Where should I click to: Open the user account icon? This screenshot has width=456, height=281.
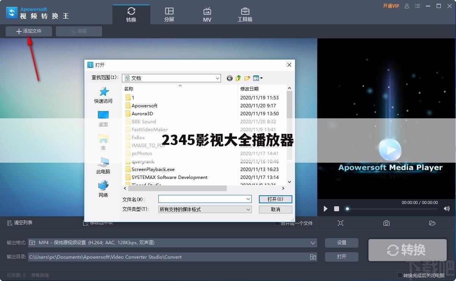(407, 6)
